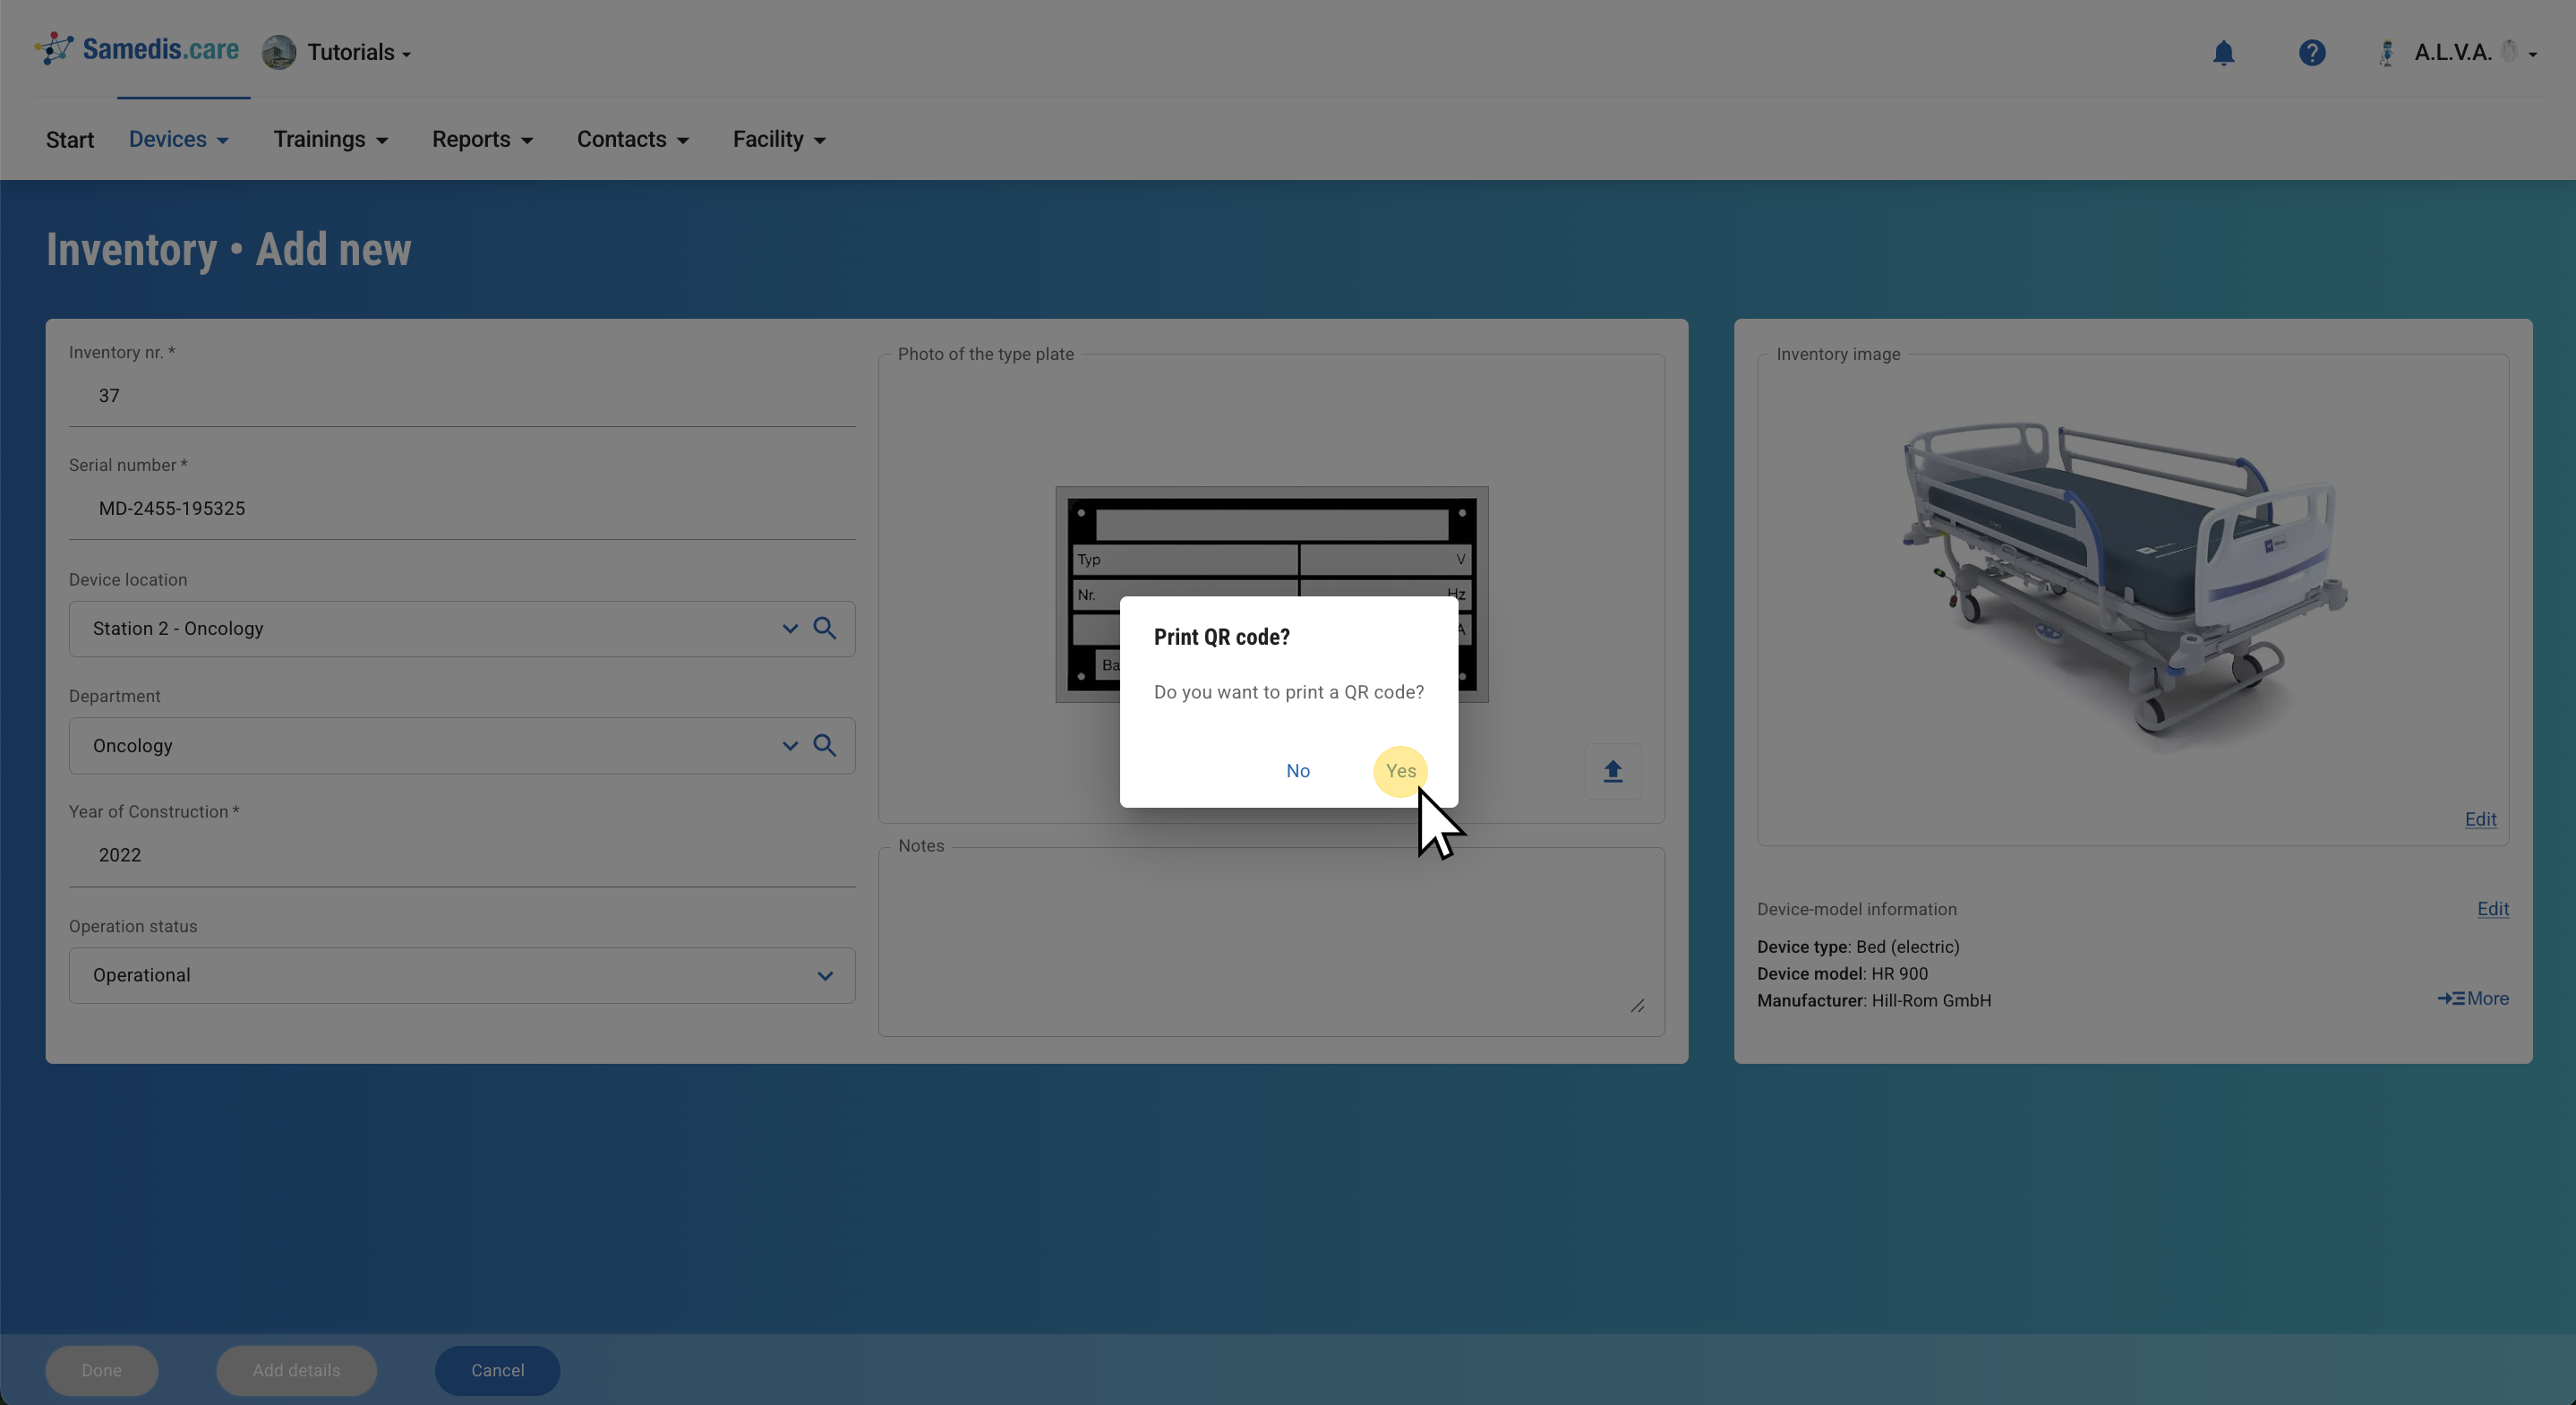
Task: Click search icon in Department field
Action: pos(825,745)
